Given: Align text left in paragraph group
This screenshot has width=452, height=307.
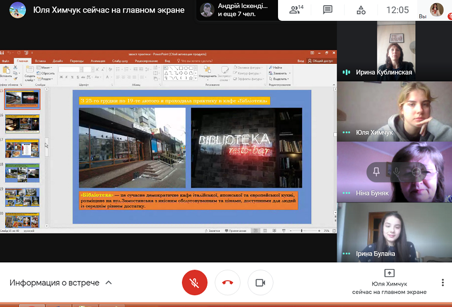Looking at the screenshot, I should 118,77.
